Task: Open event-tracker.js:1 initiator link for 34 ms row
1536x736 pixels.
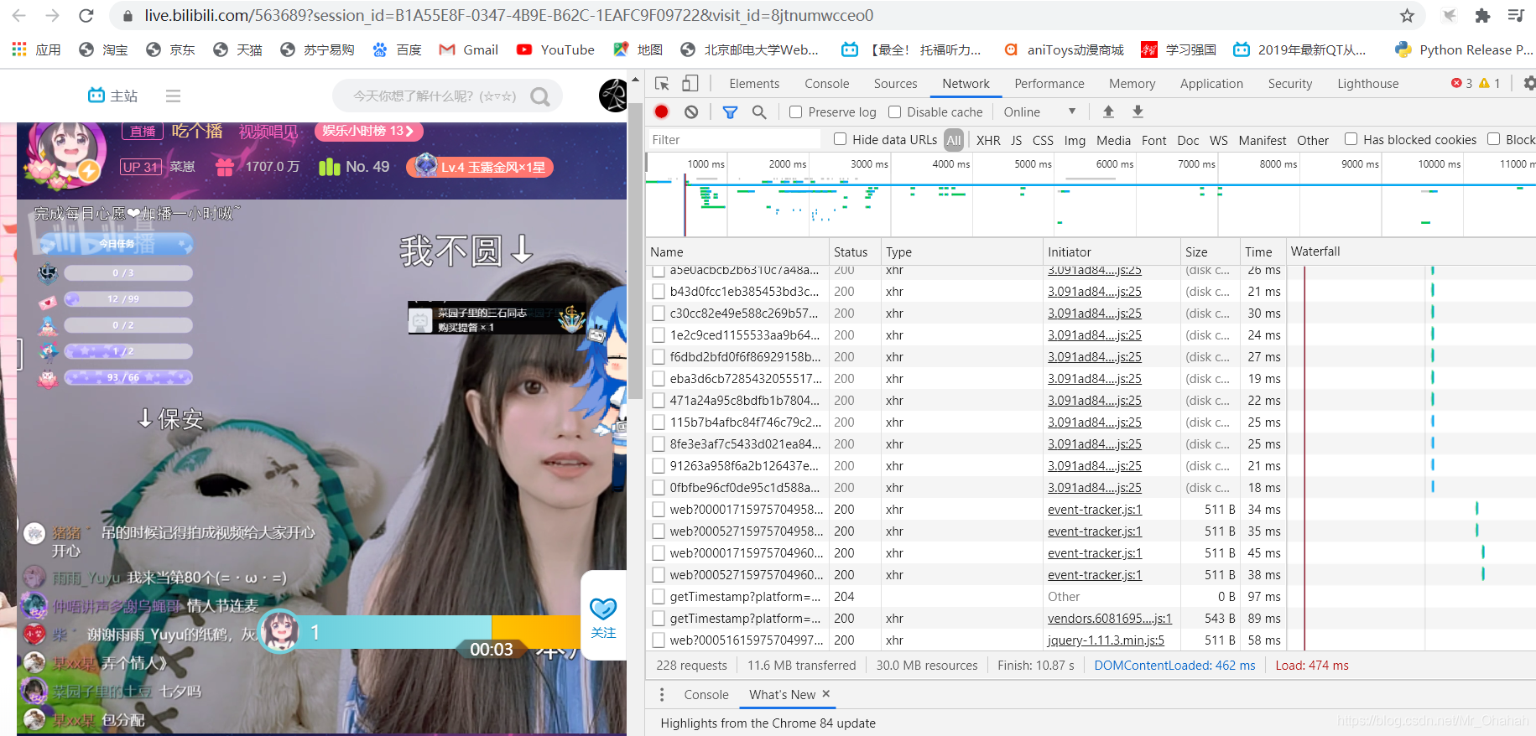Action: coord(1094,510)
